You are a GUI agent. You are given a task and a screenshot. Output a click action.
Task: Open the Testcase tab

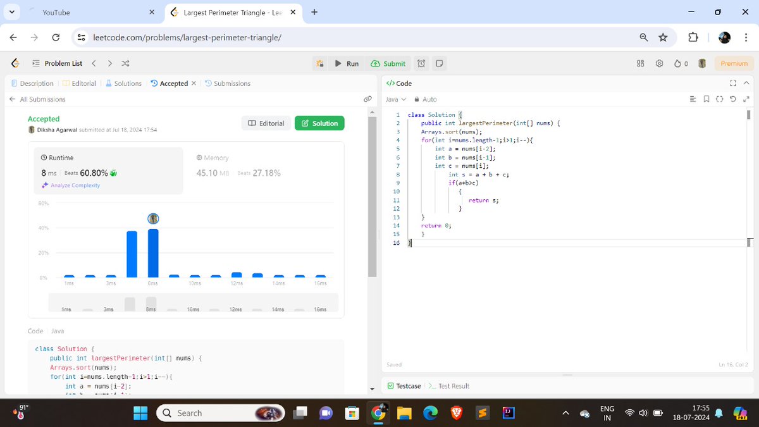click(x=404, y=386)
